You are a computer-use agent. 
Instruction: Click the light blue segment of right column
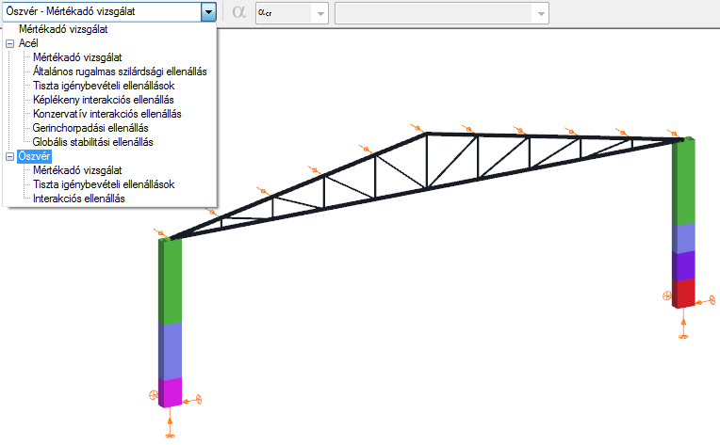(x=683, y=238)
